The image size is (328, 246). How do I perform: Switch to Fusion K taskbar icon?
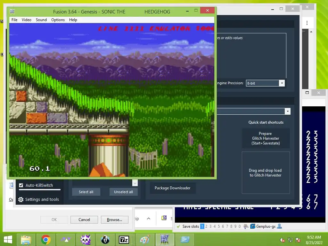[x=165, y=240]
